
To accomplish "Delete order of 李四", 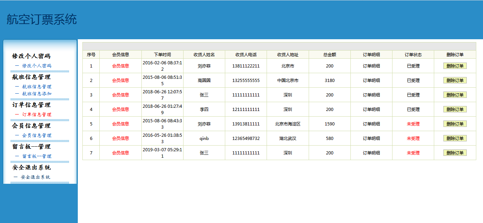I will pos(455,110).
